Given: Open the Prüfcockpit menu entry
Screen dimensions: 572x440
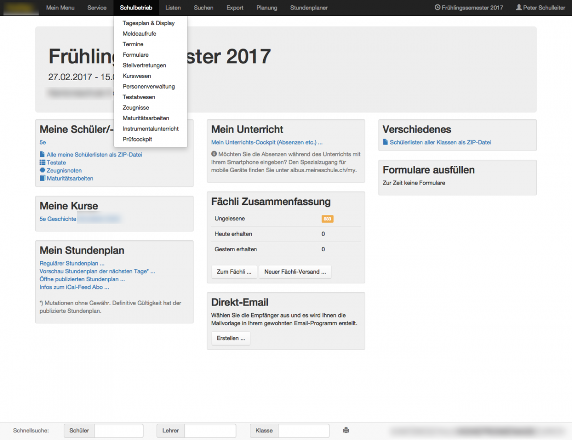Looking at the screenshot, I should (x=137, y=139).
